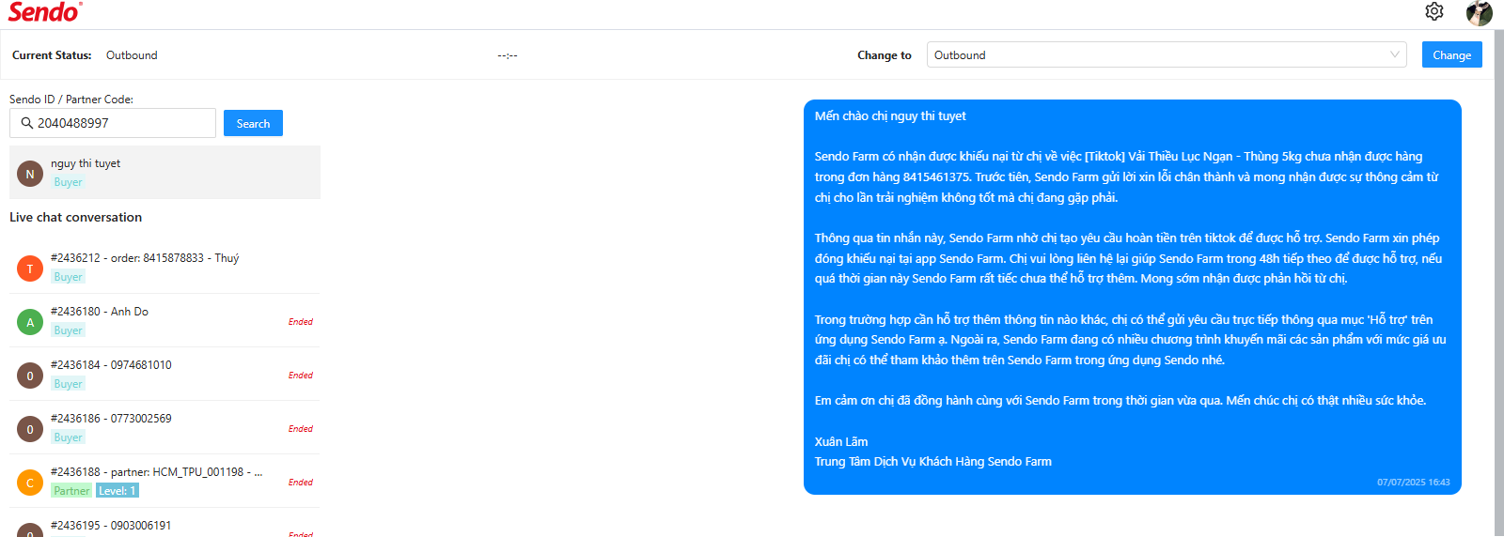Viewport: 1504px width, 537px height.
Task: Click Buyer tag of chat #2436212
Action: click(68, 277)
